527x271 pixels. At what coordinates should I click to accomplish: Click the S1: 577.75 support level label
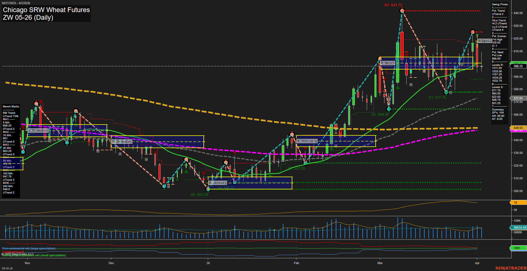point(438,97)
